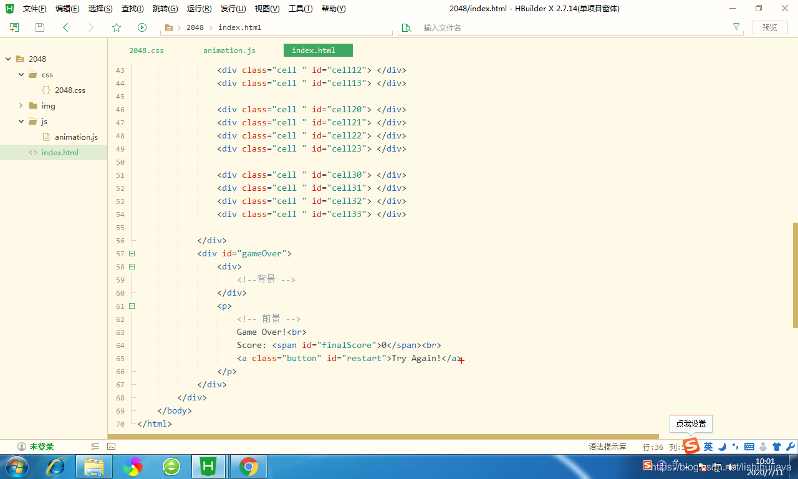Collapse the css folder in the file tree
Image resolution: width=798 pixels, height=479 pixels.
click(x=21, y=75)
